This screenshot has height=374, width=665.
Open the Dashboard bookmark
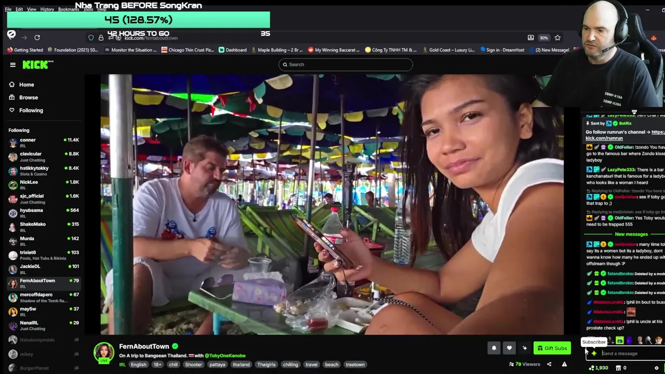pos(232,50)
